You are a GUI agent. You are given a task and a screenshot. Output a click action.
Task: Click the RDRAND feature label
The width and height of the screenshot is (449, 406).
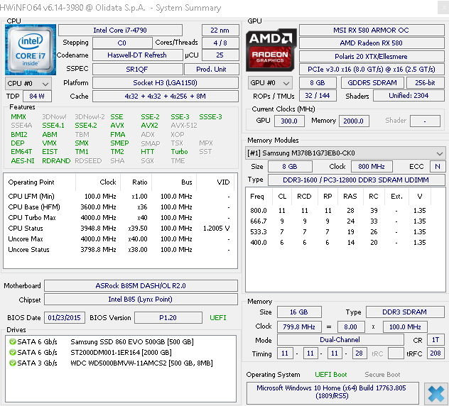click(x=56, y=161)
